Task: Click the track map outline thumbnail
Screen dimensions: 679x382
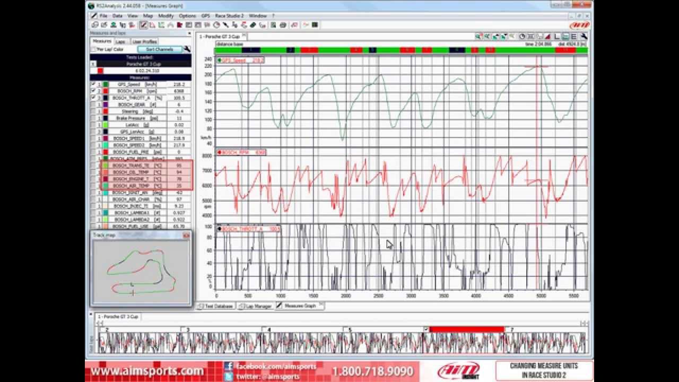Action: click(x=141, y=272)
